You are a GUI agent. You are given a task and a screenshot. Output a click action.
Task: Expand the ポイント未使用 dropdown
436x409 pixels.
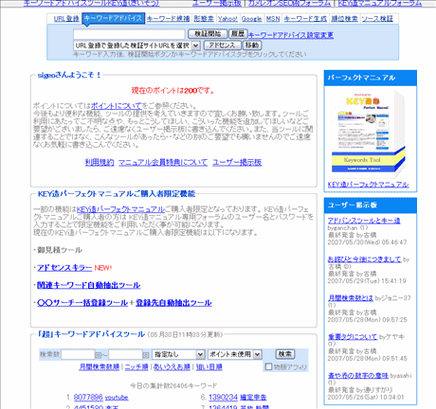(x=234, y=355)
